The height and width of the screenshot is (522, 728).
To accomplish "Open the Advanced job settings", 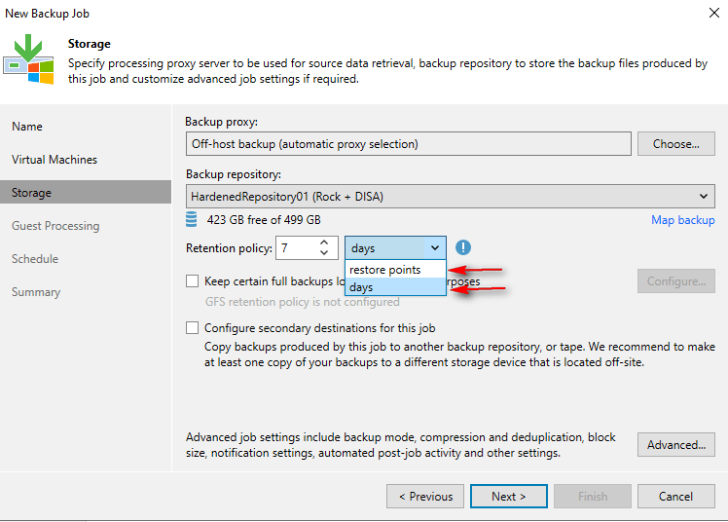I will click(x=675, y=445).
